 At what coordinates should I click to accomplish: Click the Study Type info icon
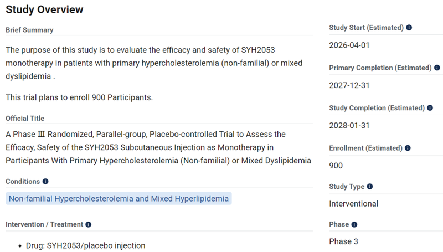[x=370, y=187]
